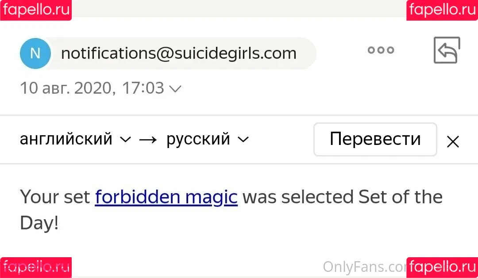Screen dimensions: 478x278
Task: Open the three-dots more options menu
Action: pyautogui.click(x=381, y=50)
